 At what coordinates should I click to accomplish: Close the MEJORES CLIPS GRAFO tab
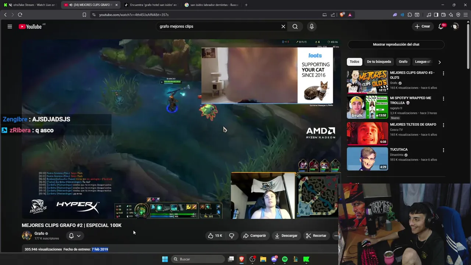click(x=116, y=5)
